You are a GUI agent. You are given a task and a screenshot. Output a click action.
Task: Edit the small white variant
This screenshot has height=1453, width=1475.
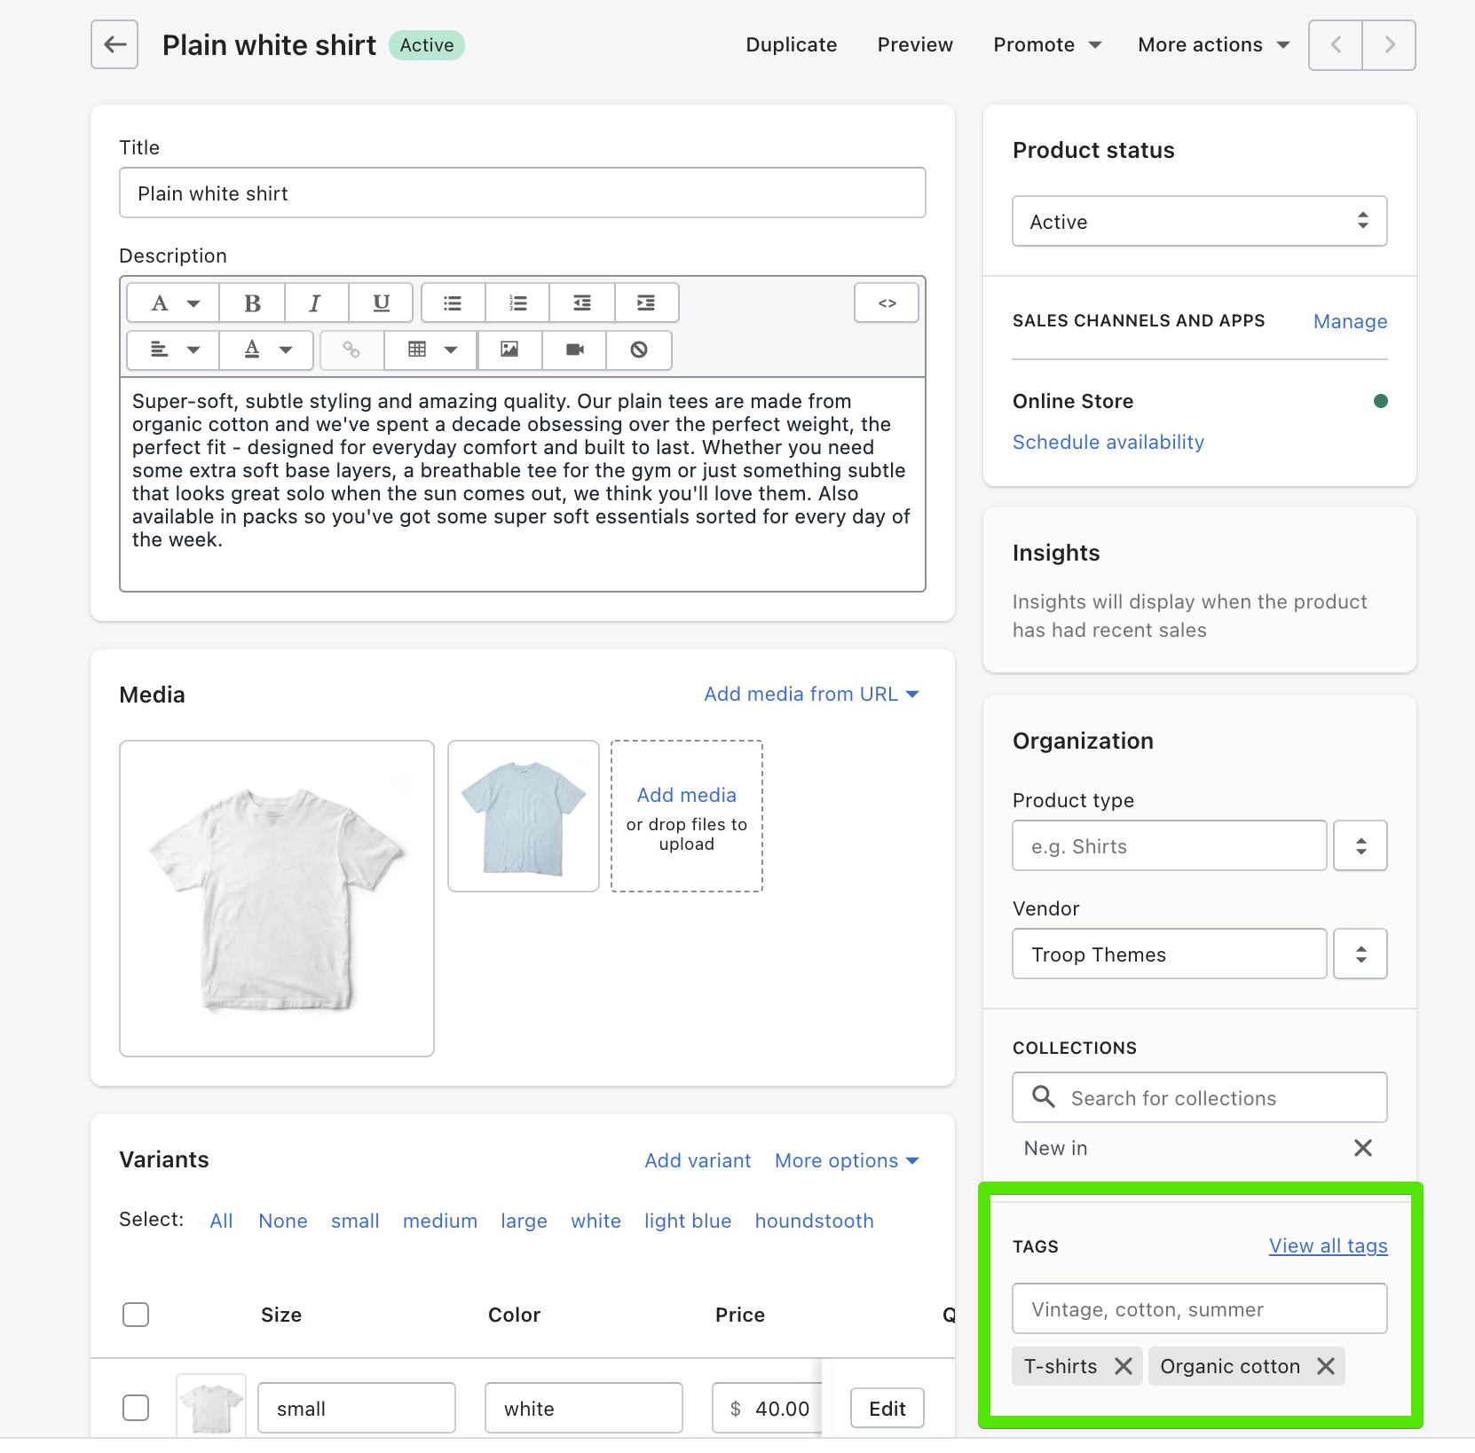click(887, 1408)
